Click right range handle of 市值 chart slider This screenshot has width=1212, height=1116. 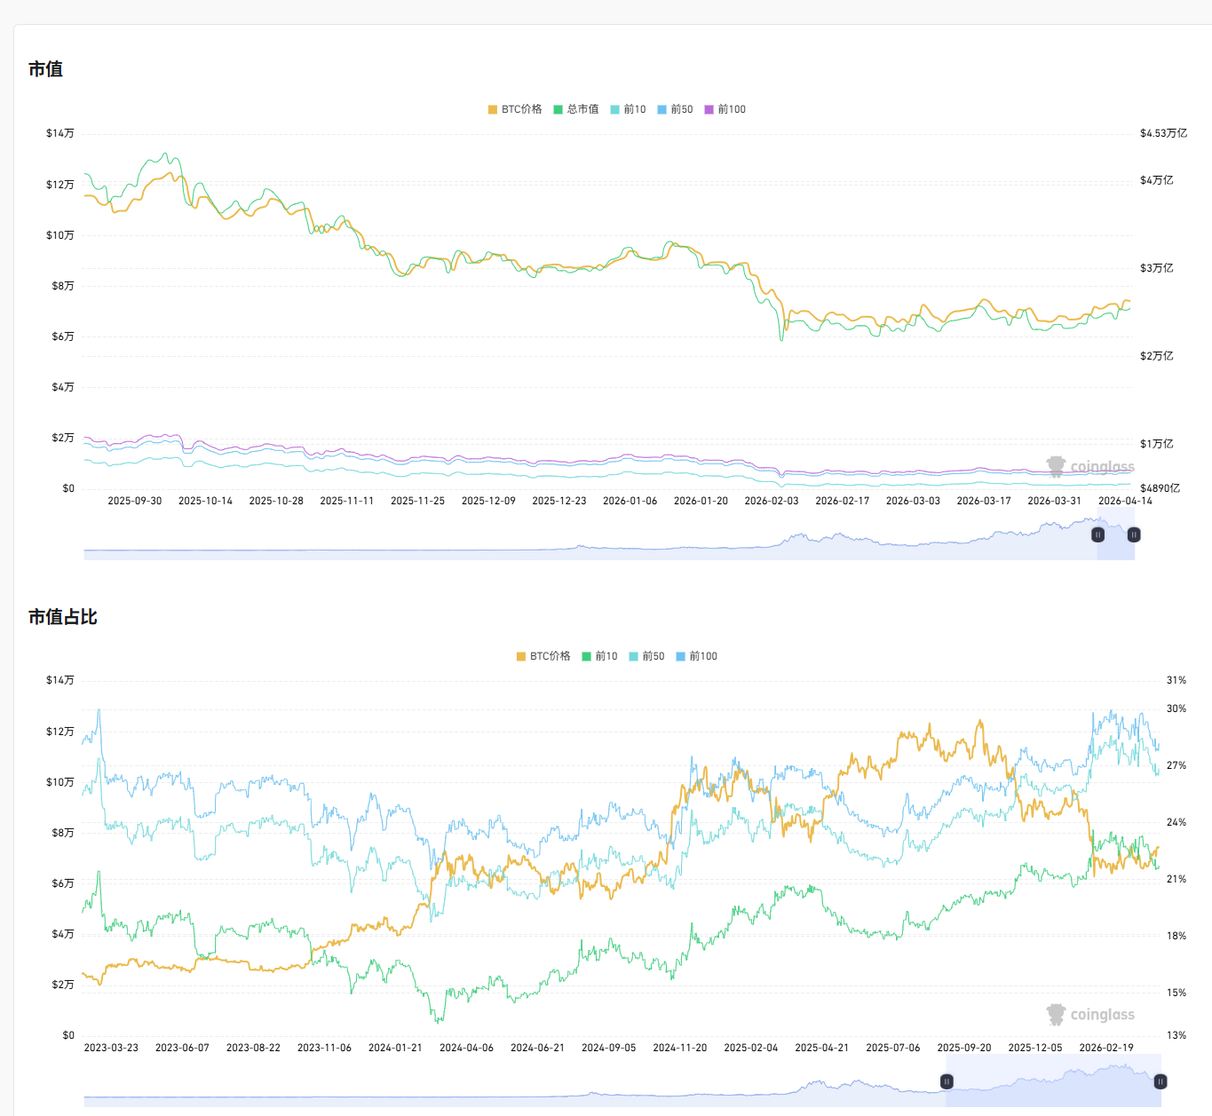pos(1134,534)
